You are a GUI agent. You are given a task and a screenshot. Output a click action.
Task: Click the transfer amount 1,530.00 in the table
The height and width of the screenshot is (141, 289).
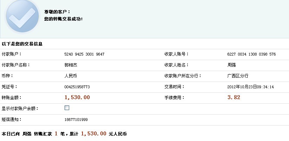77,97
